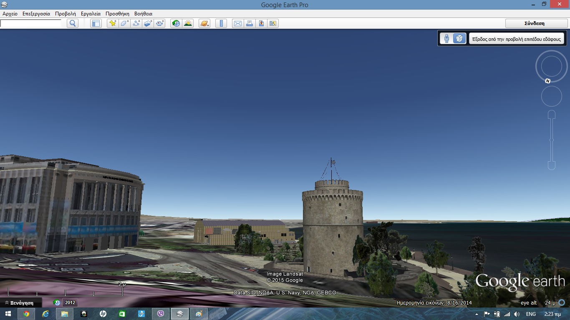
Task: Click the save image icon
Action: pos(261,23)
